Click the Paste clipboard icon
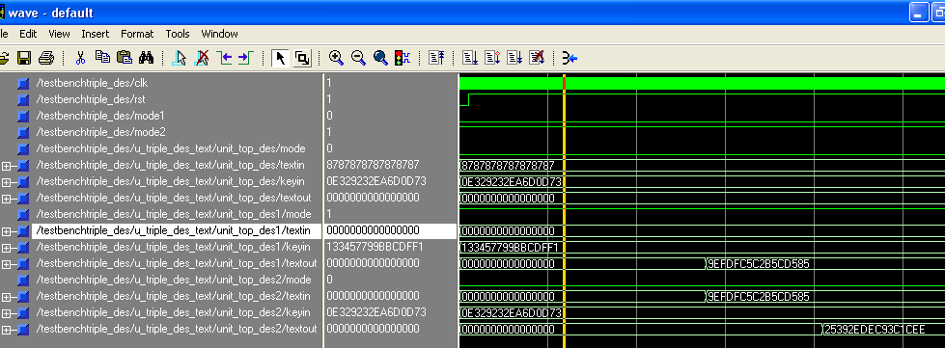The height and width of the screenshot is (348, 945). [x=125, y=57]
